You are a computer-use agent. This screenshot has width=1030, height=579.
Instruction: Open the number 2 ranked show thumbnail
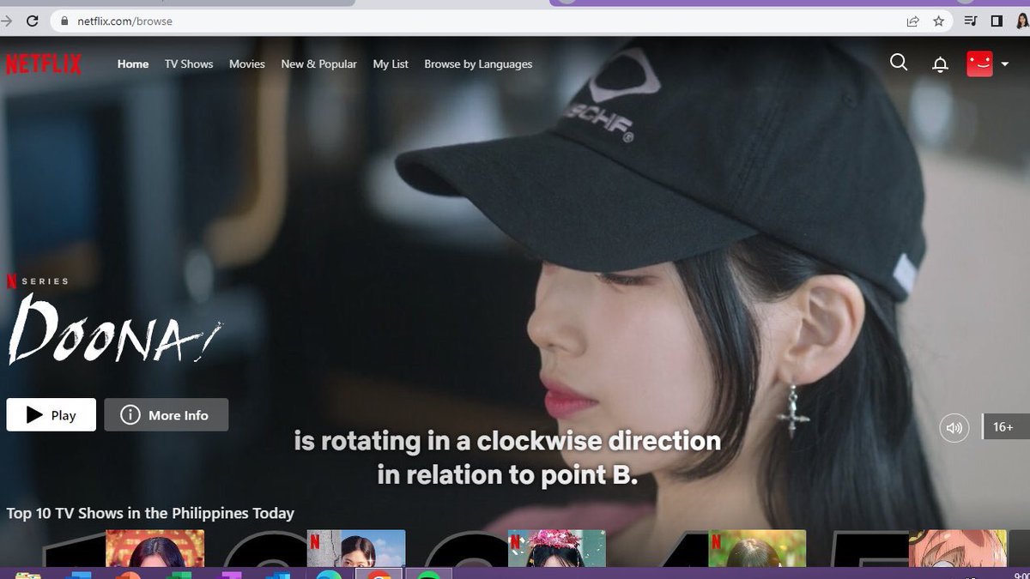point(356,549)
